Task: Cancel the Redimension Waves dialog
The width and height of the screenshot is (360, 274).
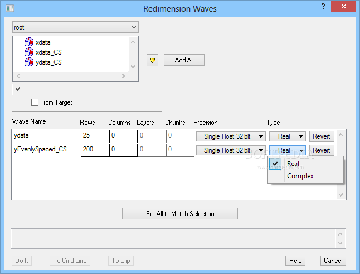Action: tap(333, 261)
